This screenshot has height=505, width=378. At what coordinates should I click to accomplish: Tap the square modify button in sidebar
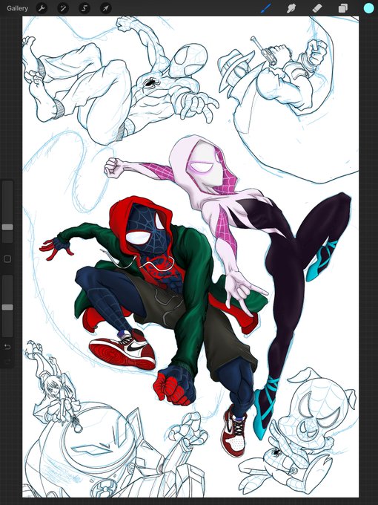[x=7, y=259]
